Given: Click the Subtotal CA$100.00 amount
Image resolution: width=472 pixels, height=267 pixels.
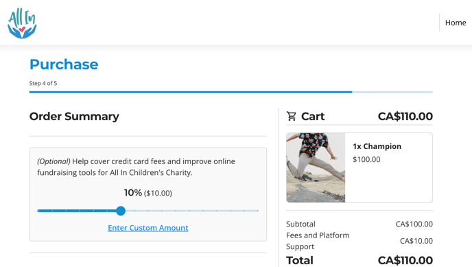Looking at the screenshot, I should click(414, 224).
